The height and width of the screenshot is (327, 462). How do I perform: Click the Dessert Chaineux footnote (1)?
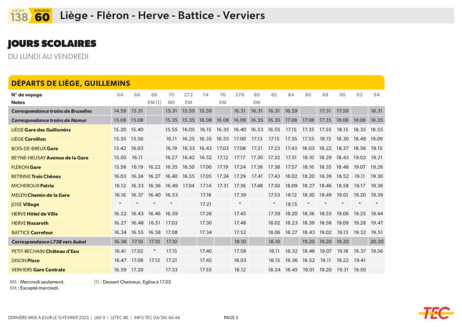click(132, 282)
